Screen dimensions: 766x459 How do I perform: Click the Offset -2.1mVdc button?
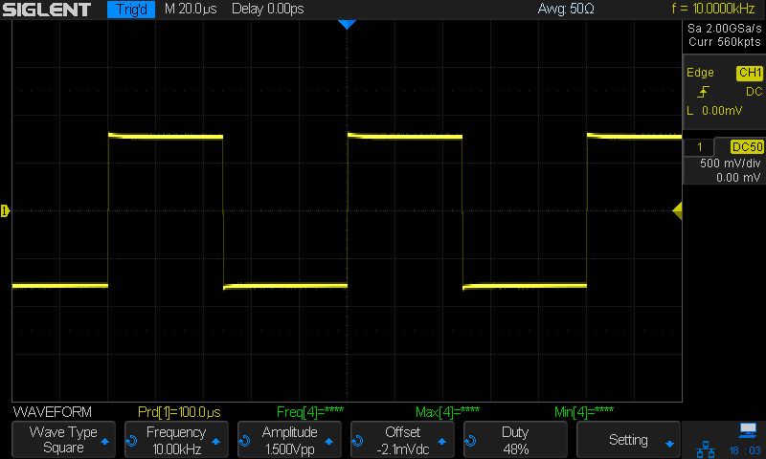click(x=402, y=440)
